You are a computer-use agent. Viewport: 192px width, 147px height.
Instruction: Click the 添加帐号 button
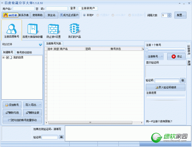[12, 105]
